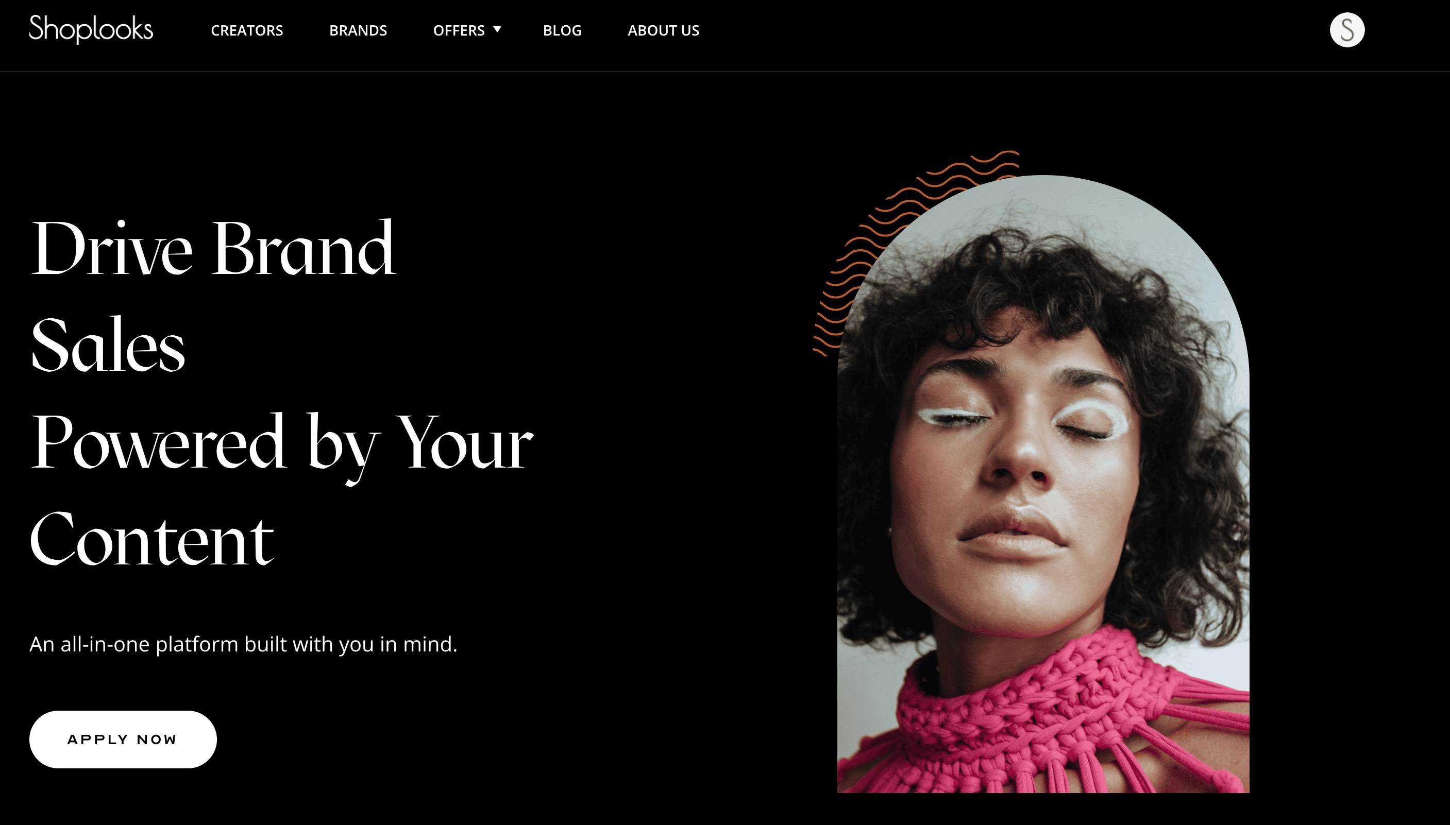Select the arched hero portrait image
Viewport: 1450px width, 825px height.
(x=1043, y=484)
